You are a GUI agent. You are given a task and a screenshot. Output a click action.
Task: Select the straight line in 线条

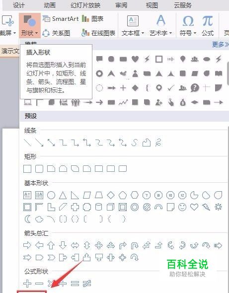pyautogui.click(x=27, y=143)
